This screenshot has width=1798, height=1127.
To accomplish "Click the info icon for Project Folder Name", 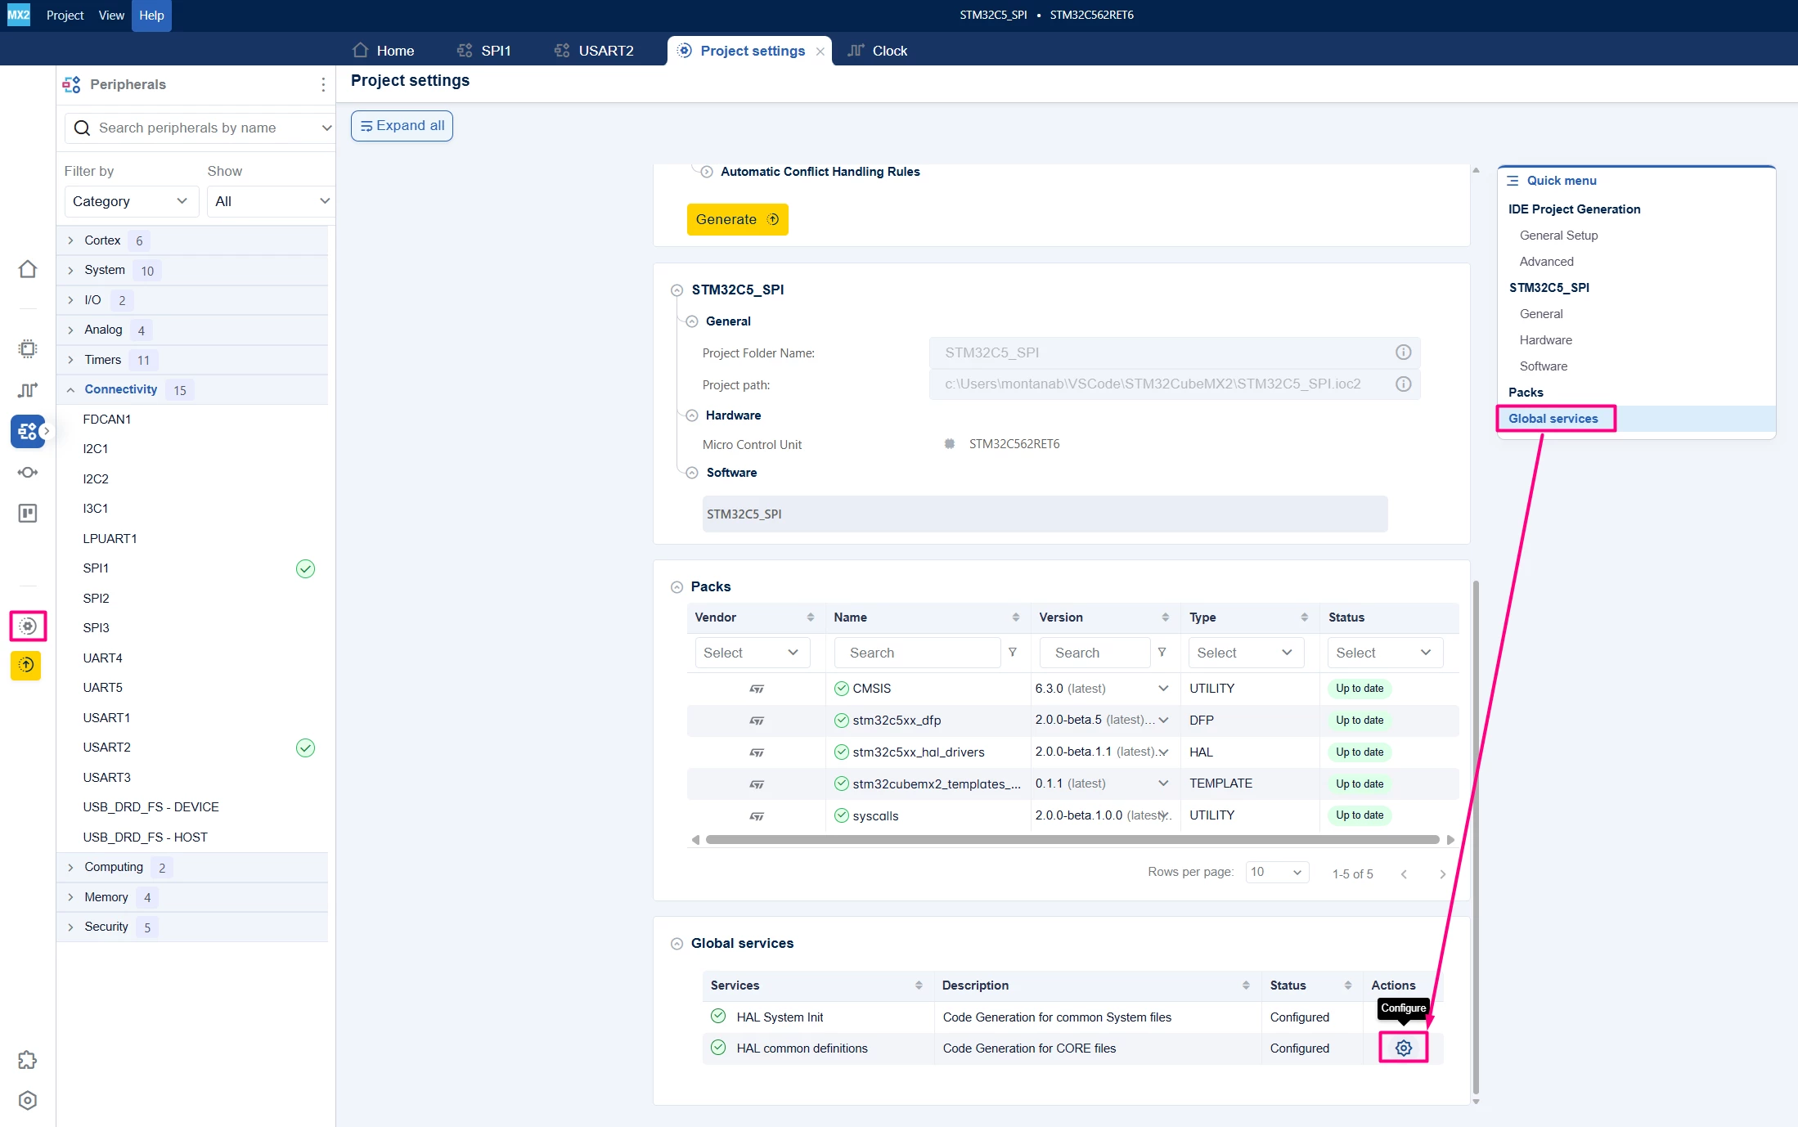I will coord(1403,352).
